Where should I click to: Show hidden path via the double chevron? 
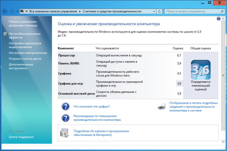26,11
